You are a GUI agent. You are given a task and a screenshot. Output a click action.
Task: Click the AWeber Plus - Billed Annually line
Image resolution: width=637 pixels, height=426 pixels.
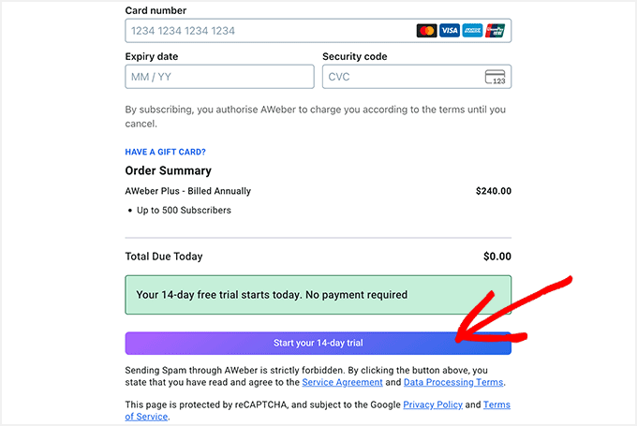click(187, 191)
